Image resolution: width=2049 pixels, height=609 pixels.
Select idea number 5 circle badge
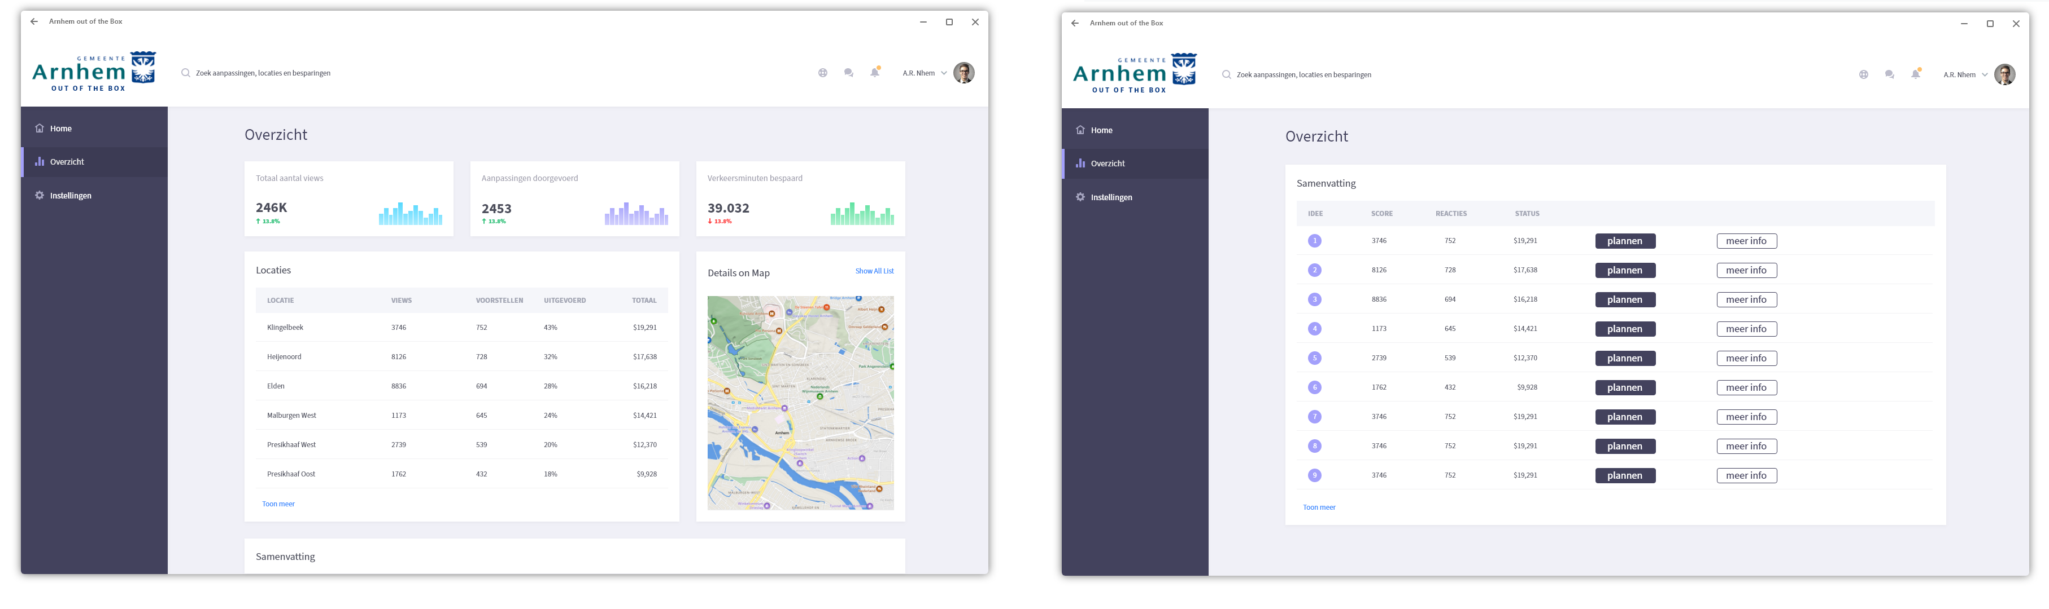coord(1314,358)
